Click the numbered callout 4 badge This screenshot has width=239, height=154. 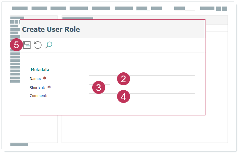pyautogui.click(x=123, y=96)
